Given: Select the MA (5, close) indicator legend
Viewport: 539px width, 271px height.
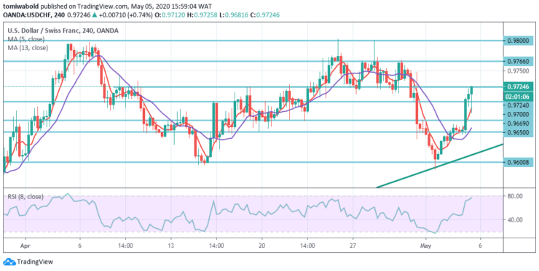Looking at the screenshot, I should pyautogui.click(x=26, y=39).
